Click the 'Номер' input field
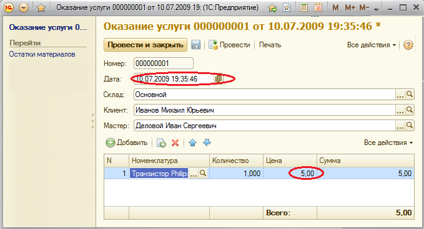 point(164,63)
